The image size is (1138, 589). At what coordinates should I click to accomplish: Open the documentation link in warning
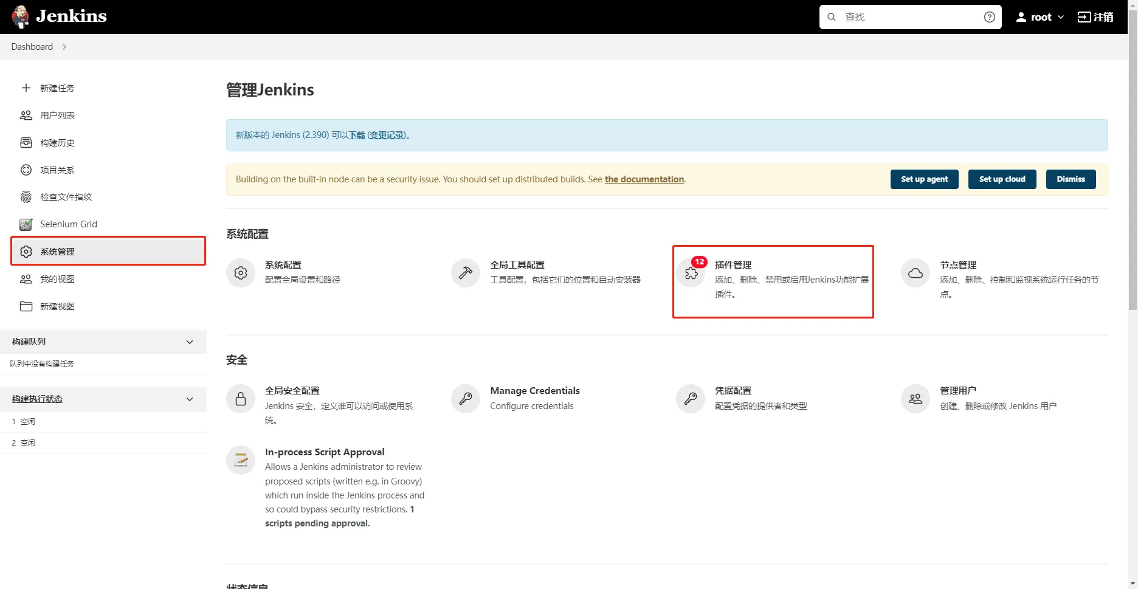pyautogui.click(x=644, y=179)
